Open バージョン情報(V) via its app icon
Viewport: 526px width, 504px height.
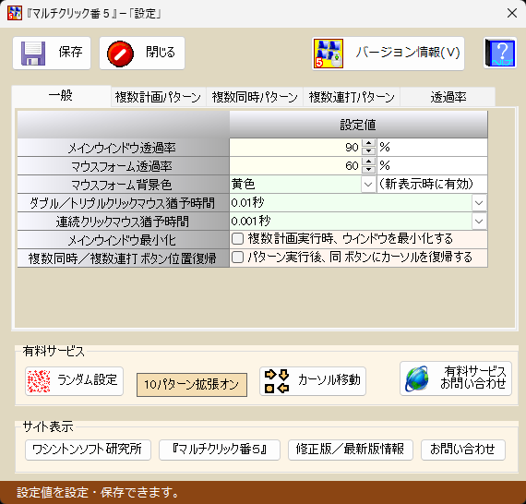pyautogui.click(x=329, y=54)
